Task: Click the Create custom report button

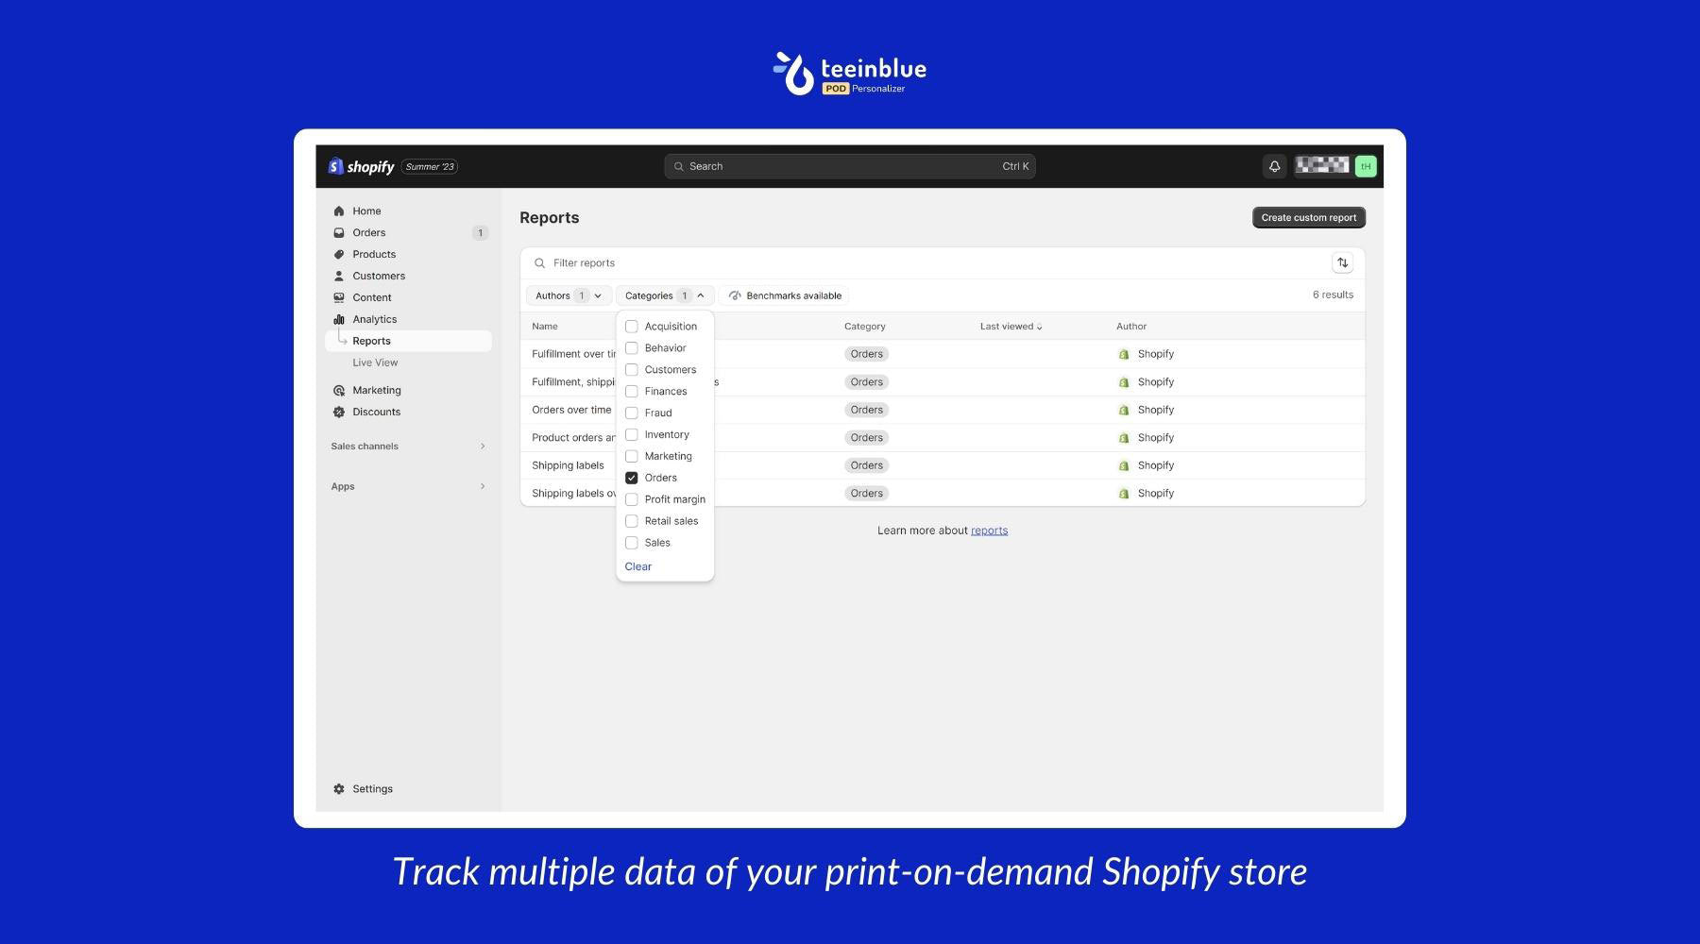Action: pyautogui.click(x=1308, y=218)
